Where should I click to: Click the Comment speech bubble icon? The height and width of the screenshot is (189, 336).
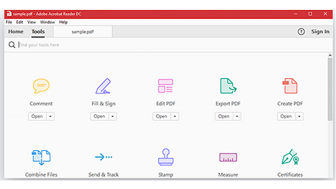click(x=41, y=86)
